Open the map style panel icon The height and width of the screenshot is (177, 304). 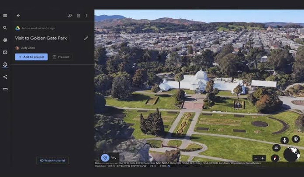[5, 52]
